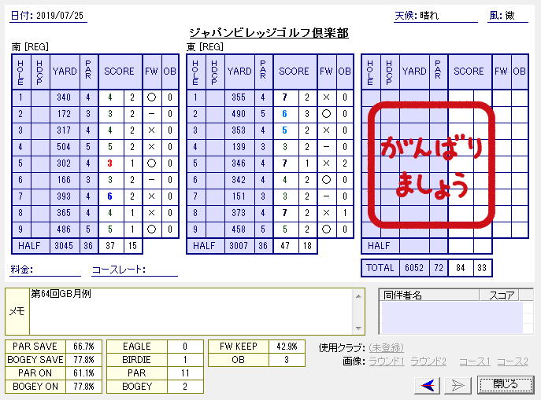Select blue score 5 on East hole 3
The image size is (541, 400).
point(285,130)
